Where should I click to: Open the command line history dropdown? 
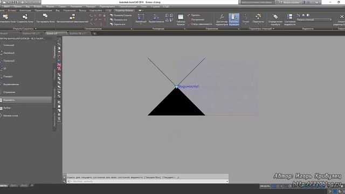(227, 182)
